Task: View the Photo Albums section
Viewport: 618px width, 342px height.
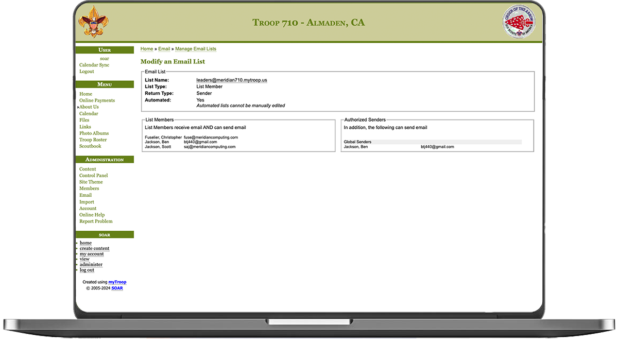Action: pyautogui.click(x=93, y=133)
